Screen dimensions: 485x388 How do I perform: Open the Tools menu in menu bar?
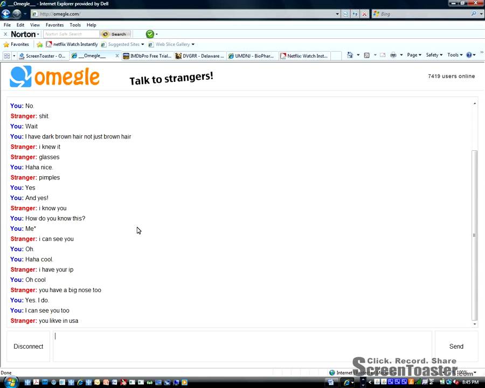(x=75, y=25)
